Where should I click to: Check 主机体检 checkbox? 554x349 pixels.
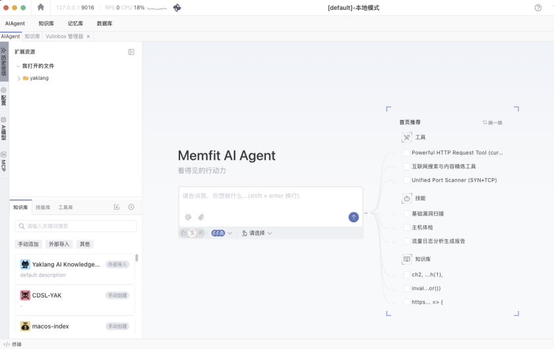407,228
